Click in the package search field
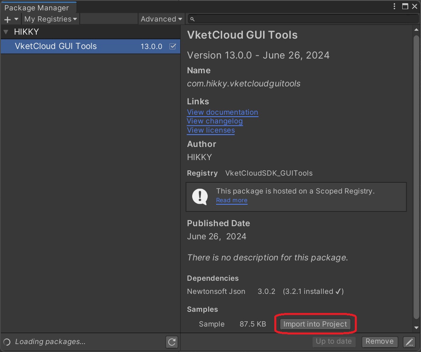 (303, 19)
